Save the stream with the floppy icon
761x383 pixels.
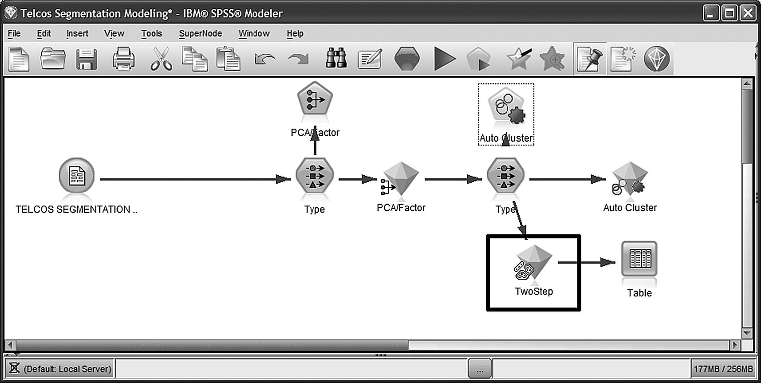(86, 59)
